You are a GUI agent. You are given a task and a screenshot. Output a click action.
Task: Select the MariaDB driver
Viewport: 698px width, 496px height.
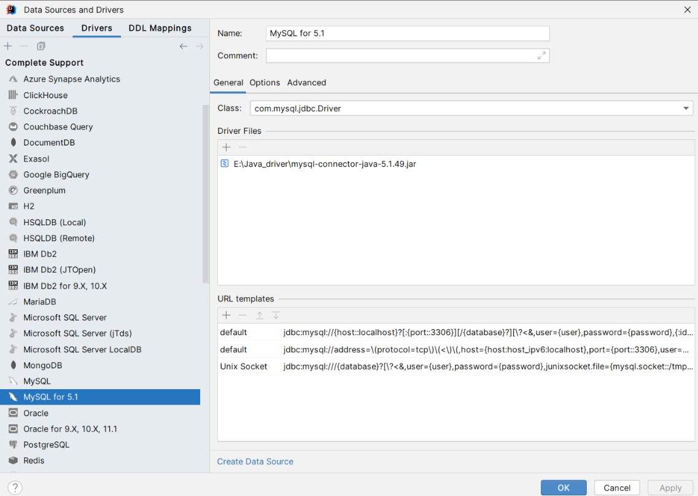click(100, 301)
